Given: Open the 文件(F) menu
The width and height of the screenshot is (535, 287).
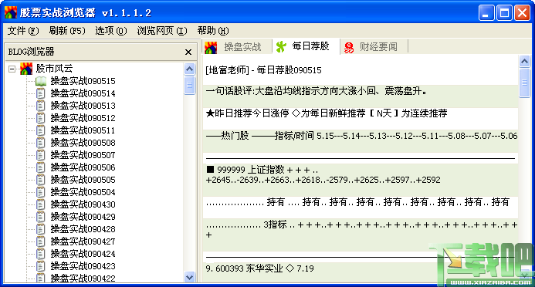Looking at the screenshot, I should pos(23,31).
